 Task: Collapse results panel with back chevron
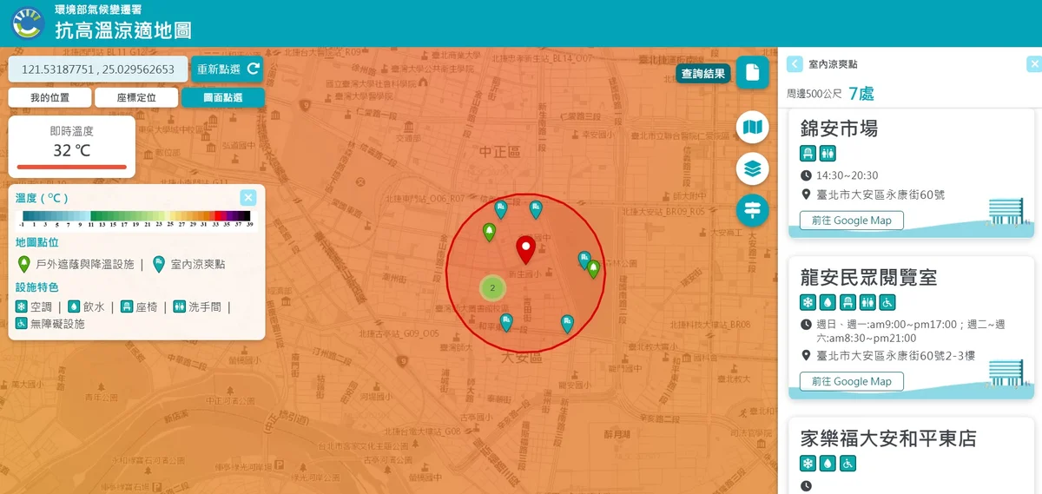point(795,64)
